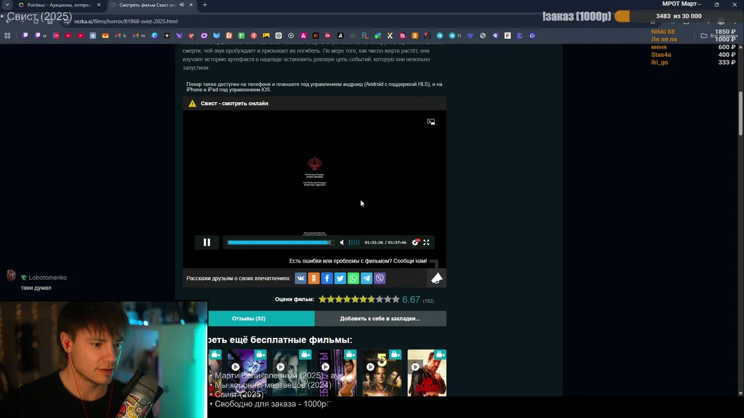Click the fifth recommended movie thumbnail
744x418 pixels.
(382, 373)
